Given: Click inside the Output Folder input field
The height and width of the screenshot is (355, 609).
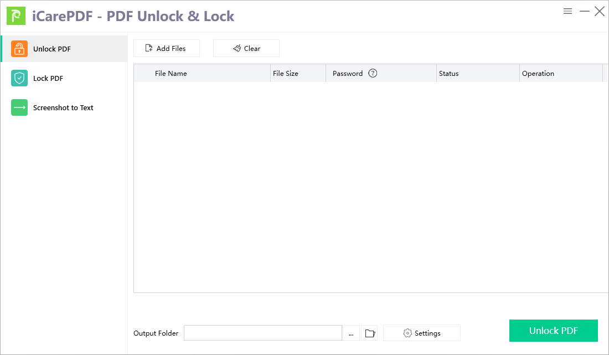Looking at the screenshot, I should click(263, 333).
